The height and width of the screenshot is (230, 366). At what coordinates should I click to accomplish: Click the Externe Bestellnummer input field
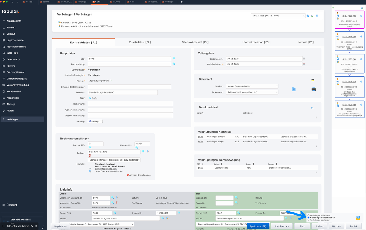(129, 87)
